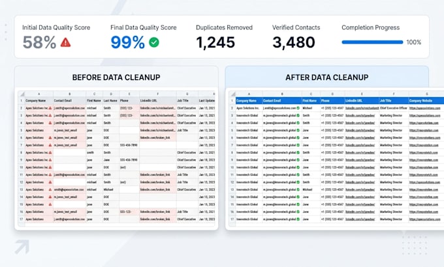Click the verified check icon in after-table row 16
Viewport: 444px width, 267px height.
(298, 212)
